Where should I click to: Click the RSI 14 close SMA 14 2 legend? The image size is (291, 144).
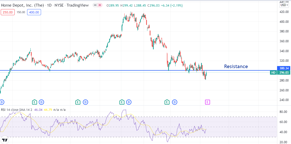coord(17,110)
